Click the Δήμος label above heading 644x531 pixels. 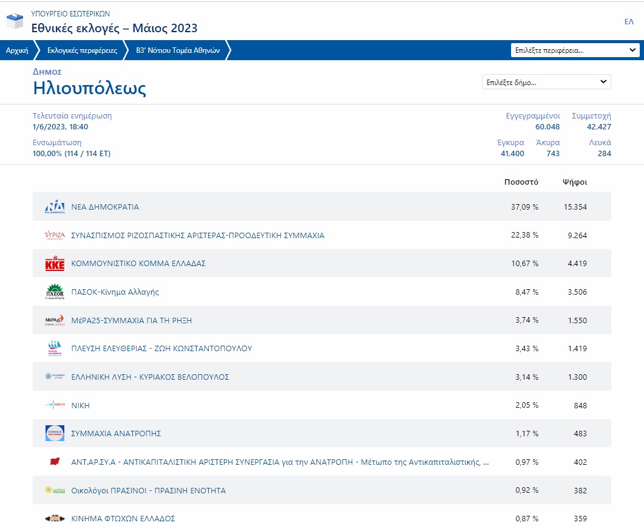pyautogui.click(x=47, y=72)
